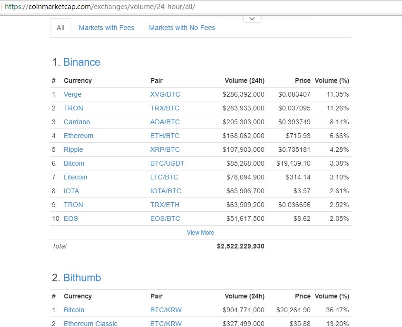Select the Litecoin price $314.14
Screen dimensions: 402x327
point(298,178)
